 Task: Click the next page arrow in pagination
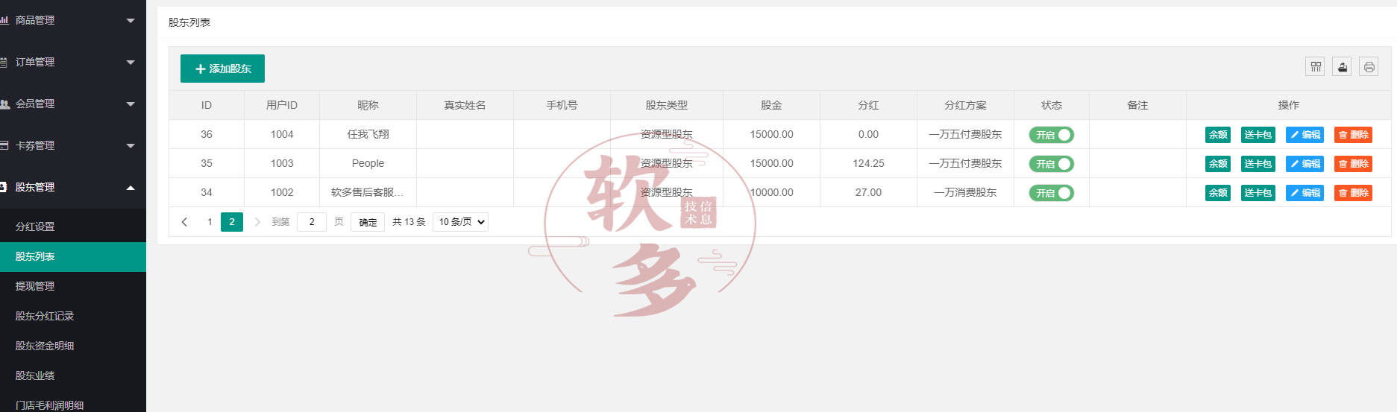click(257, 222)
